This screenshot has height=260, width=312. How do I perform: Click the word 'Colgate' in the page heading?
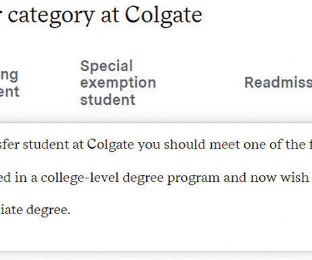164,16
